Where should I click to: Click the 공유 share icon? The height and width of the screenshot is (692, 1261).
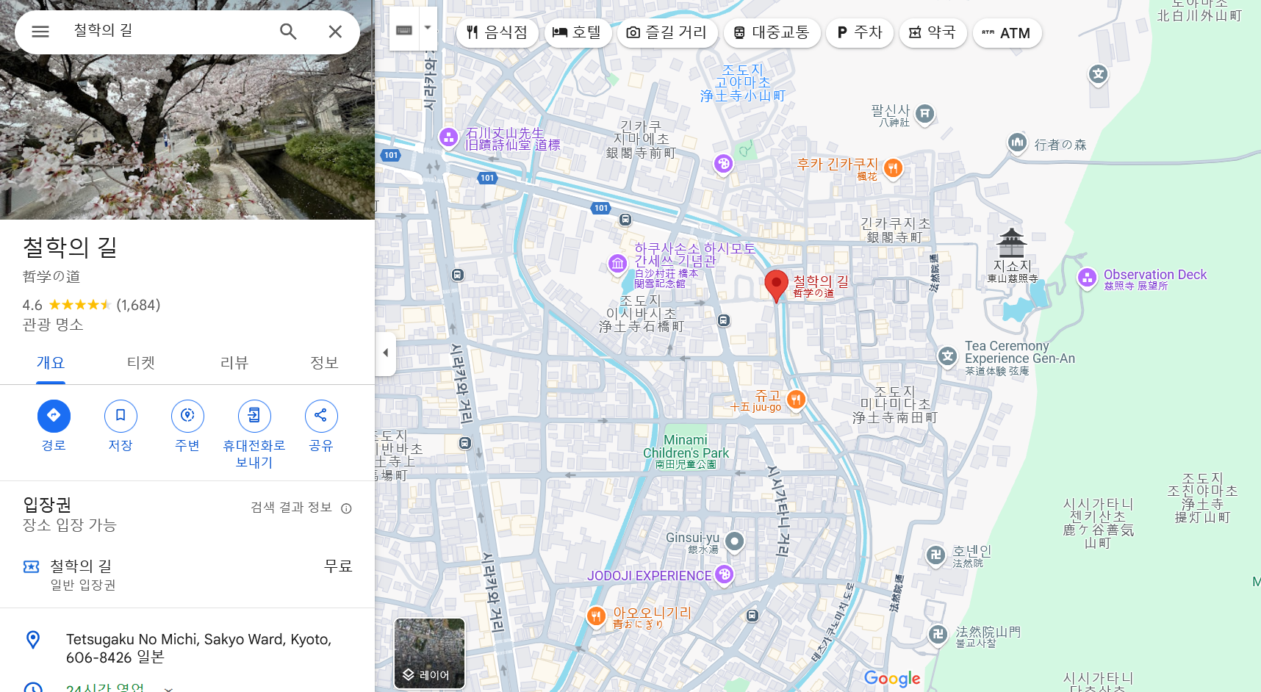coord(321,416)
